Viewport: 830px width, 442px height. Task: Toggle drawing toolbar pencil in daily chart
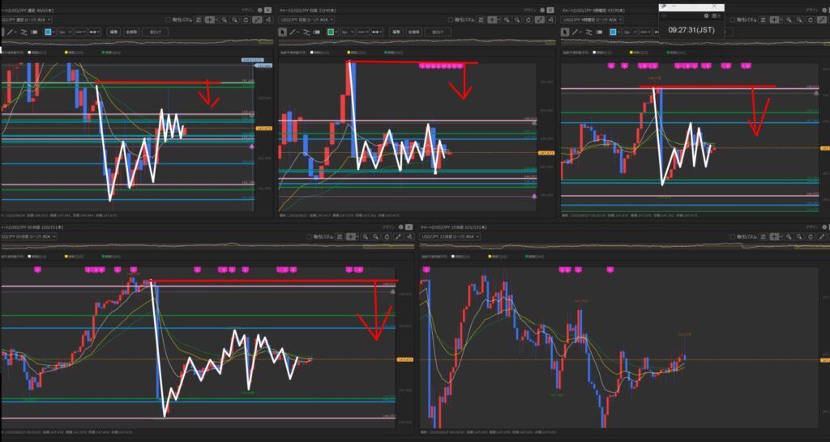point(539,19)
